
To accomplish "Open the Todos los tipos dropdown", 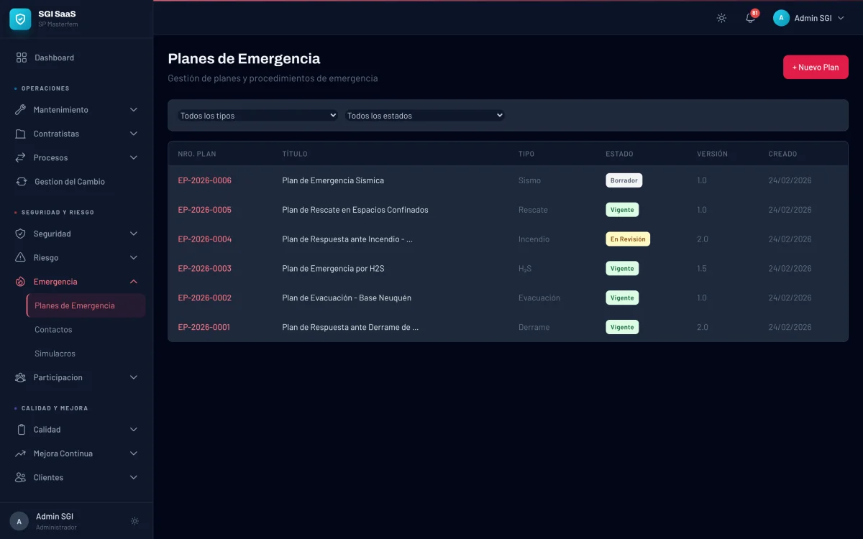I will [x=257, y=114].
